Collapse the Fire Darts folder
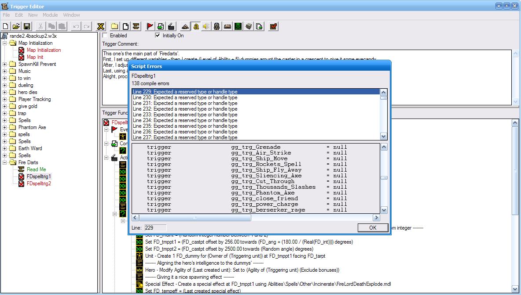Image resolution: width=521 pixels, height=295 pixels. pos(5,162)
